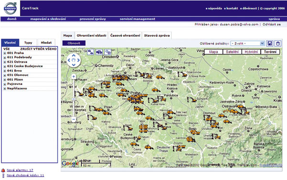Click the truck icon above the map
287x180 pixels.
tap(99, 52)
